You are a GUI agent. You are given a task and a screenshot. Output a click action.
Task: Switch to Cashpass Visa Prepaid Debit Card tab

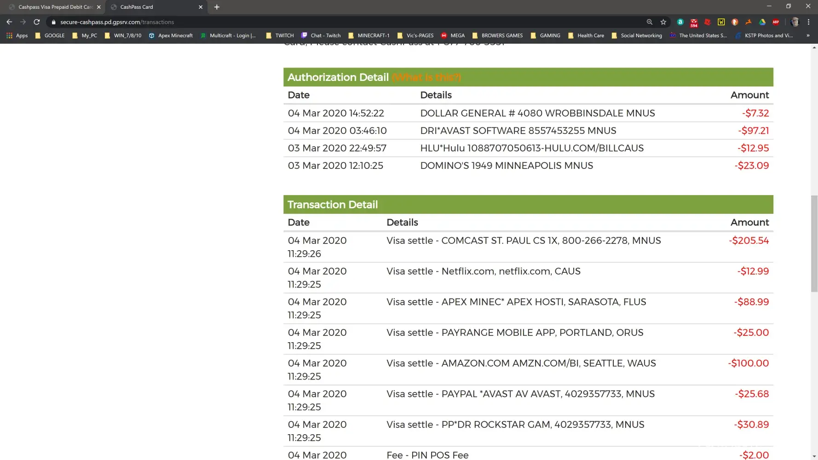click(55, 7)
